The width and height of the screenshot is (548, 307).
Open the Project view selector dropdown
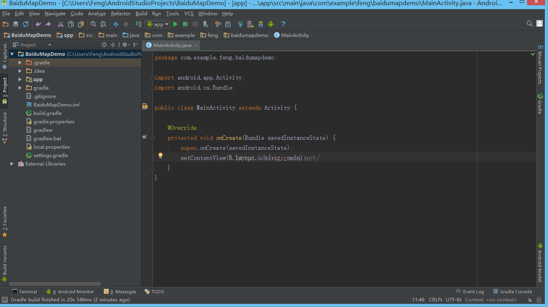click(32, 45)
